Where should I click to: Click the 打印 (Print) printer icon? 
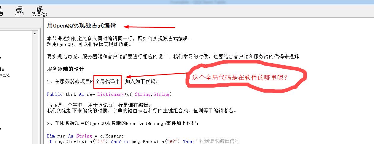coord(19,11)
